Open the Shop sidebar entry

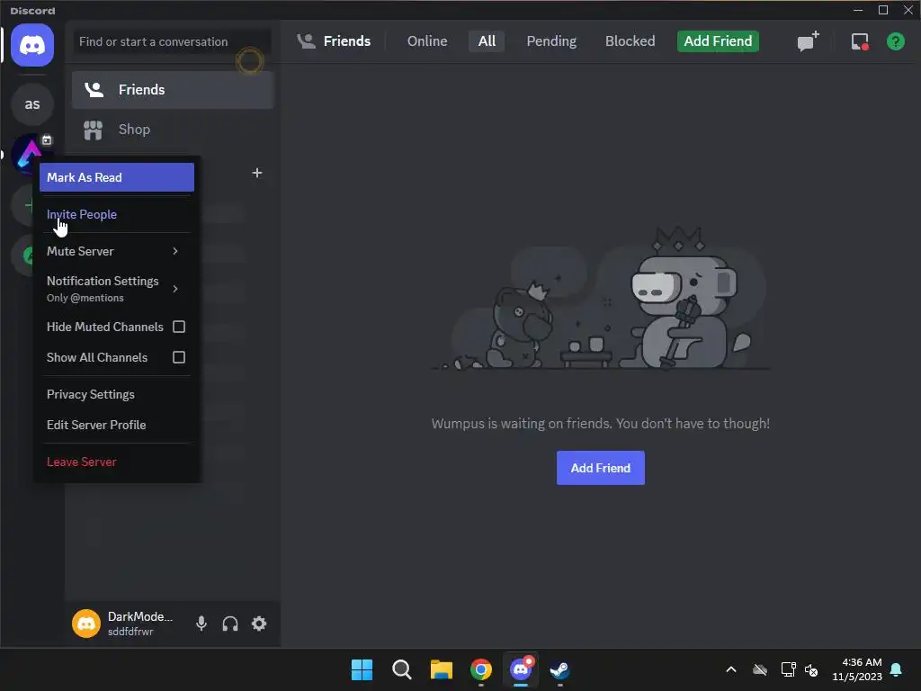(x=173, y=130)
